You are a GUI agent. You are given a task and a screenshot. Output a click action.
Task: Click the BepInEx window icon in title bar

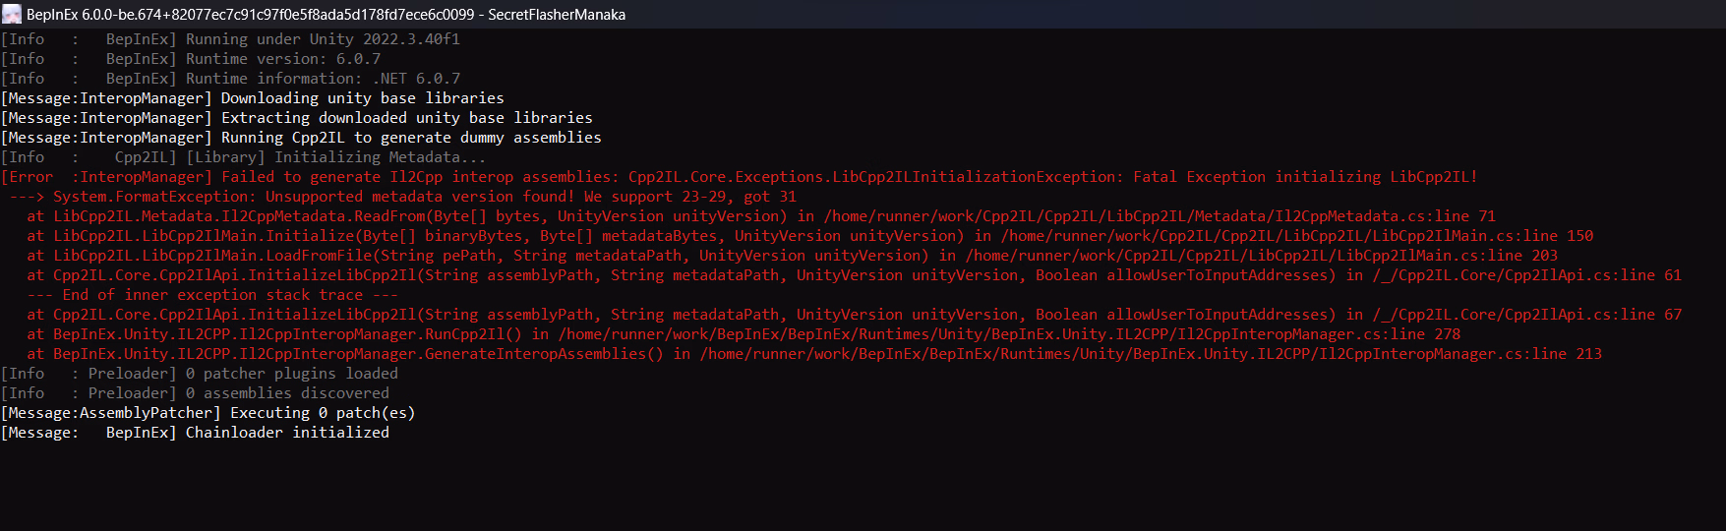pos(12,14)
